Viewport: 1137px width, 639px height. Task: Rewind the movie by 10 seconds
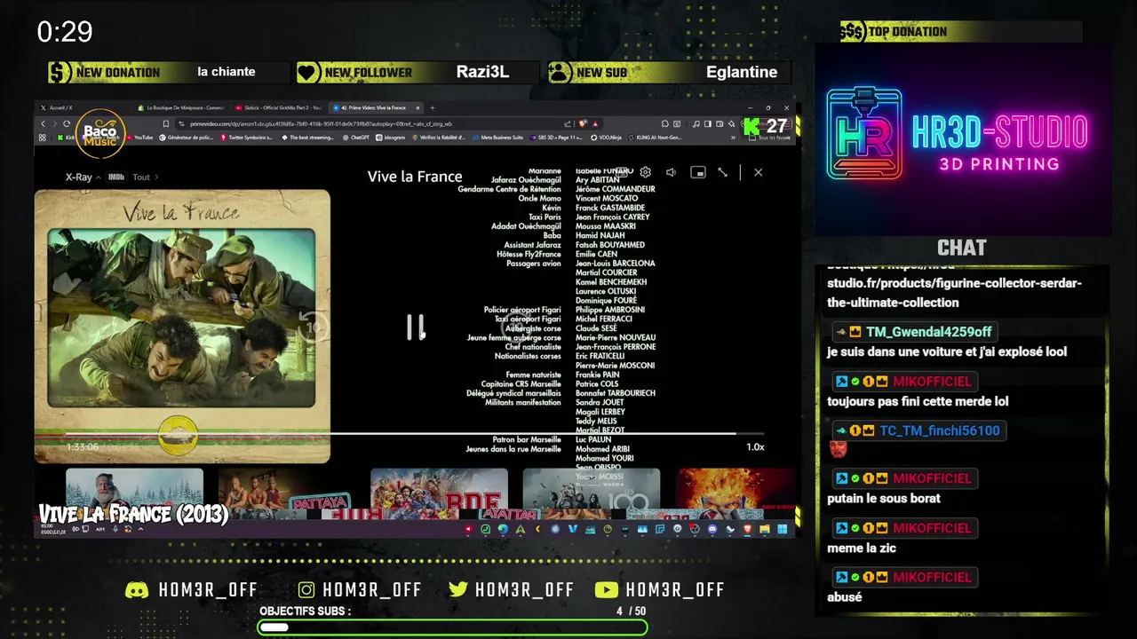(x=313, y=327)
